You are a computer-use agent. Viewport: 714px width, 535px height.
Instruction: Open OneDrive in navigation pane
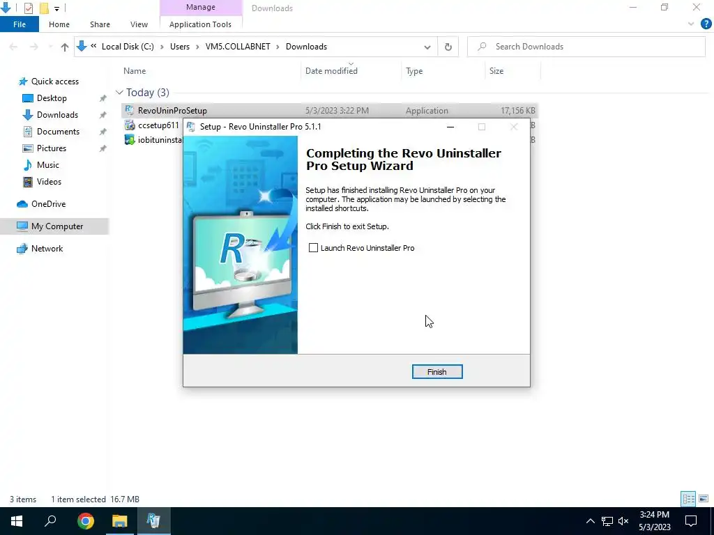pyautogui.click(x=48, y=204)
